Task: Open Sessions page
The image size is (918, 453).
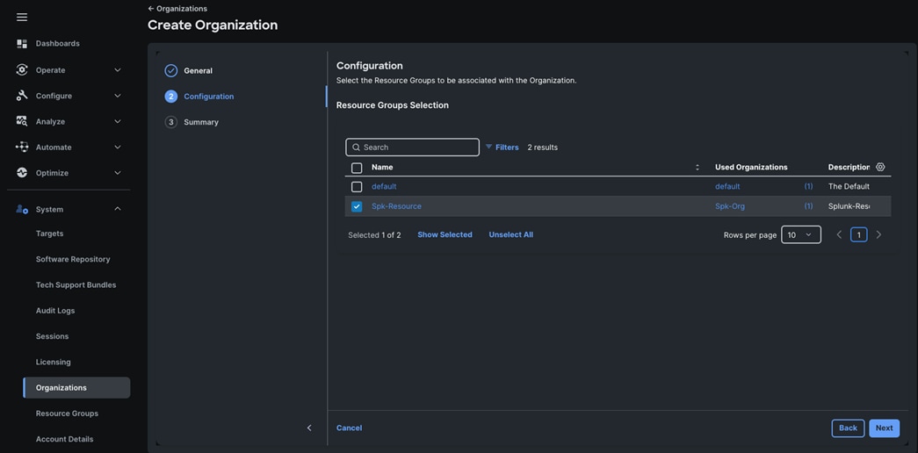Action: pos(52,336)
